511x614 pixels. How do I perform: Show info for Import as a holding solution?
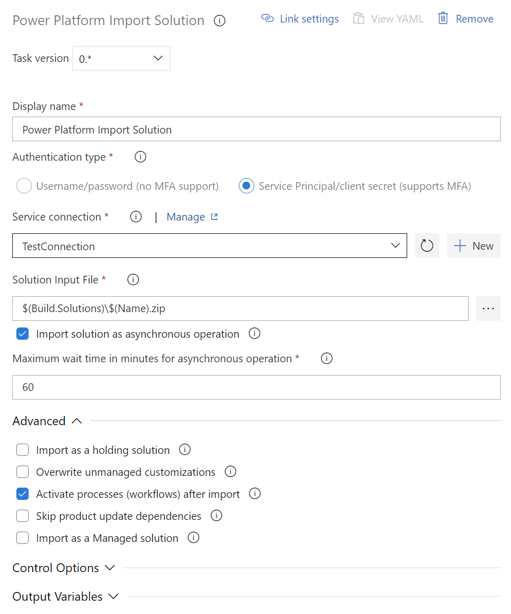pos(185,450)
